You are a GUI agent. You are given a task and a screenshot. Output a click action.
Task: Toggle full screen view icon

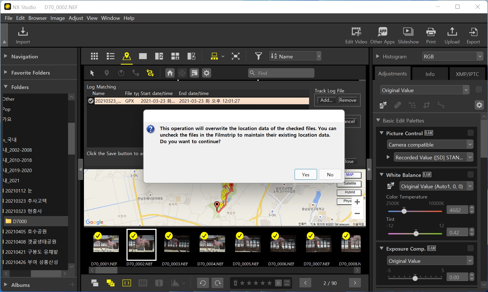point(235,56)
